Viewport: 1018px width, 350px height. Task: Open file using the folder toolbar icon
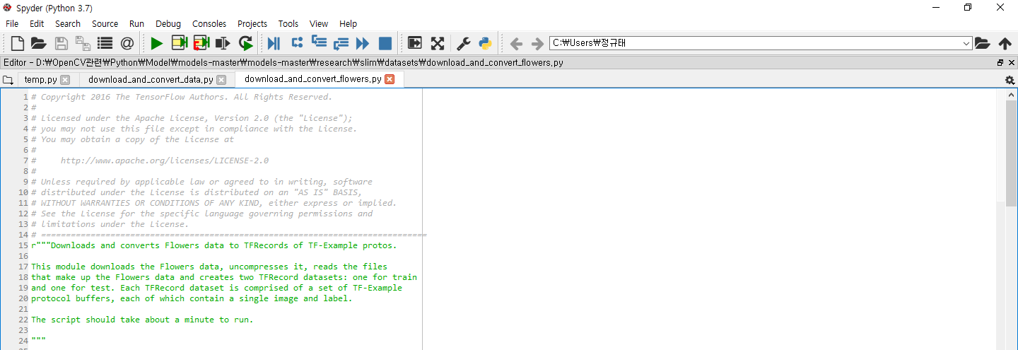click(x=38, y=43)
